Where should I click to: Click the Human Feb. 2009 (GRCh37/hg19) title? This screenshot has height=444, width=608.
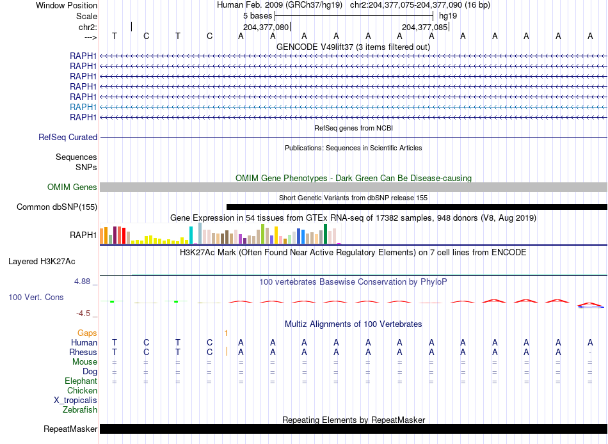280,5
